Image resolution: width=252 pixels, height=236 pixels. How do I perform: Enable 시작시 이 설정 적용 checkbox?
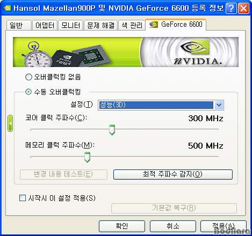pos(23,198)
